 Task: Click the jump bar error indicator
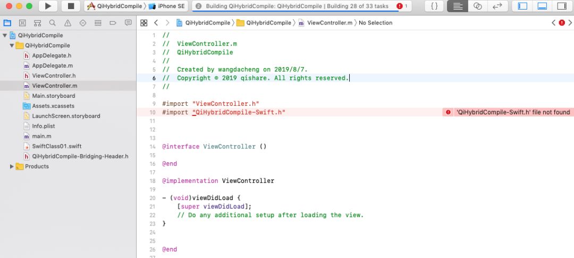(562, 23)
